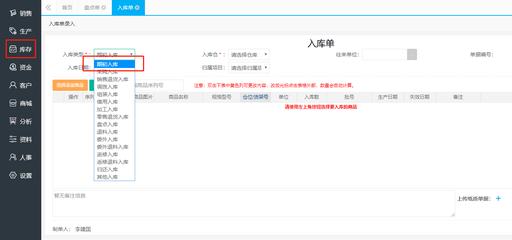Select 采购入库 from the dropdown list
The height and width of the screenshot is (240, 512).
107,72
